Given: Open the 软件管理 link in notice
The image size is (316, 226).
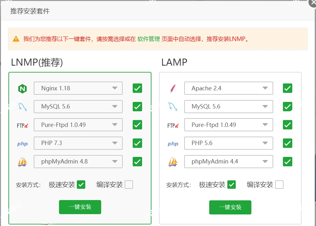Looking at the screenshot, I should pos(149,39).
